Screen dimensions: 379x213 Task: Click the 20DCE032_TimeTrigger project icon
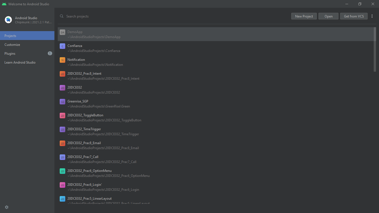[x=62, y=129]
